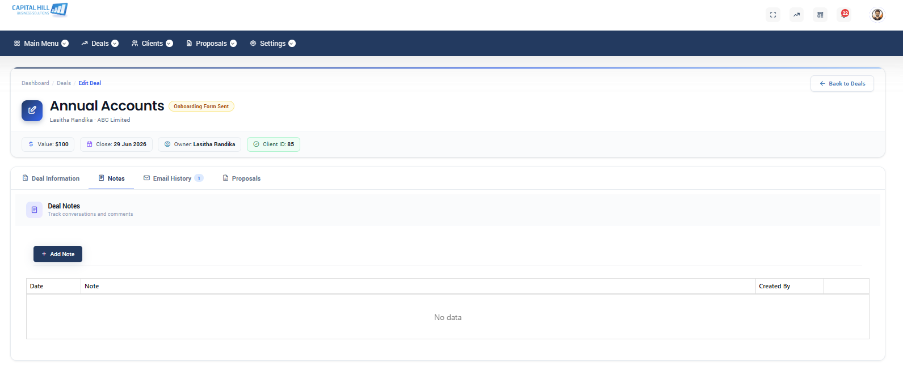Viewport: 903px width, 371px height.
Task: Expand the Proposals menu chevron
Action: 233,44
